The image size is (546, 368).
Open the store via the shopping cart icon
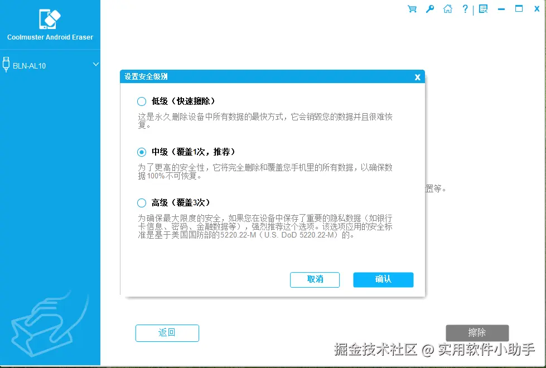[412, 9]
